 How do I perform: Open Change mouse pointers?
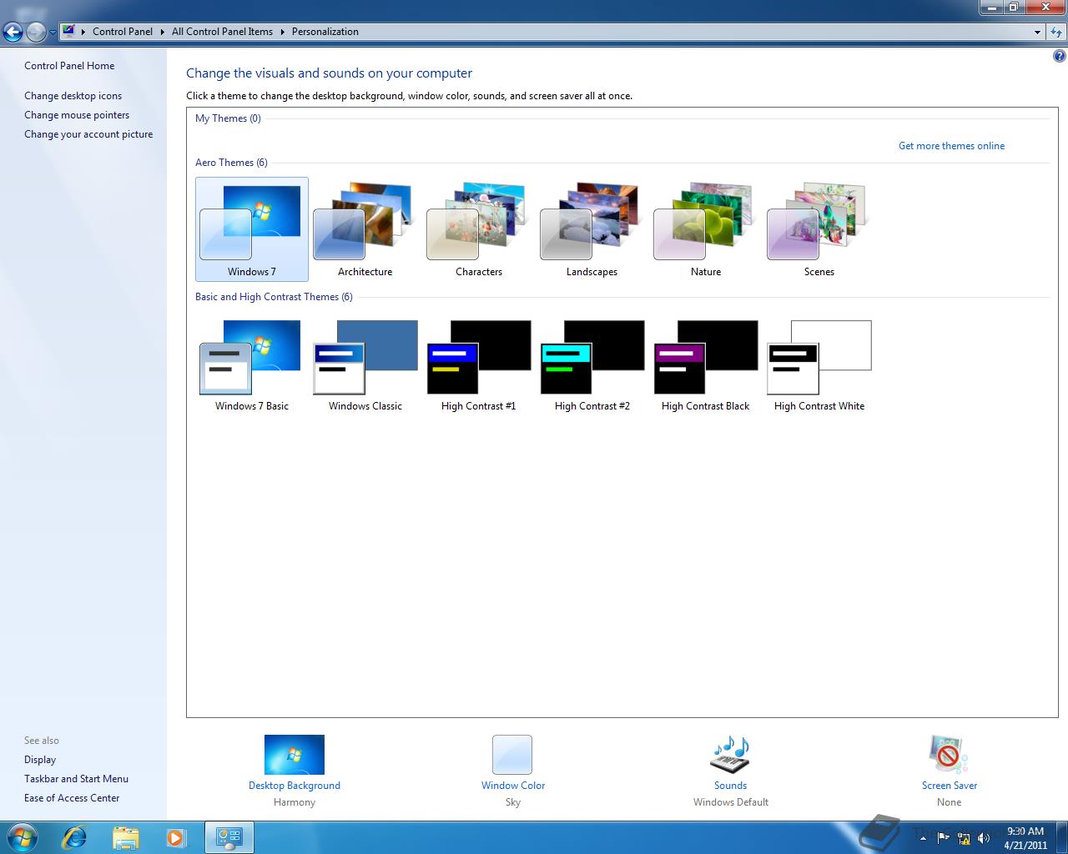(x=77, y=115)
